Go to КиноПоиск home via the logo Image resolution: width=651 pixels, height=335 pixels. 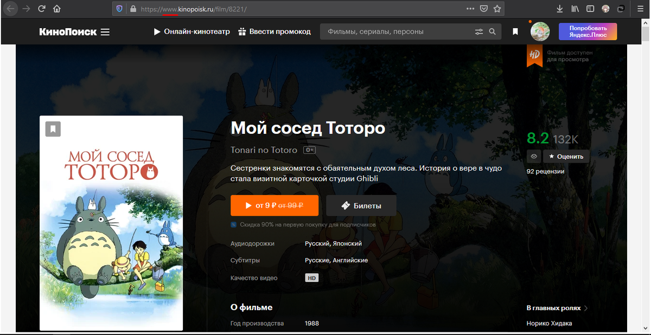[x=68, y=32]
